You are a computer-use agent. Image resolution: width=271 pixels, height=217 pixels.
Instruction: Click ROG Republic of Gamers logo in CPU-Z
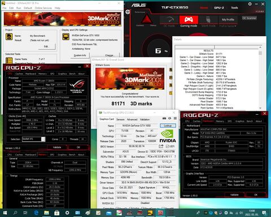77,86
